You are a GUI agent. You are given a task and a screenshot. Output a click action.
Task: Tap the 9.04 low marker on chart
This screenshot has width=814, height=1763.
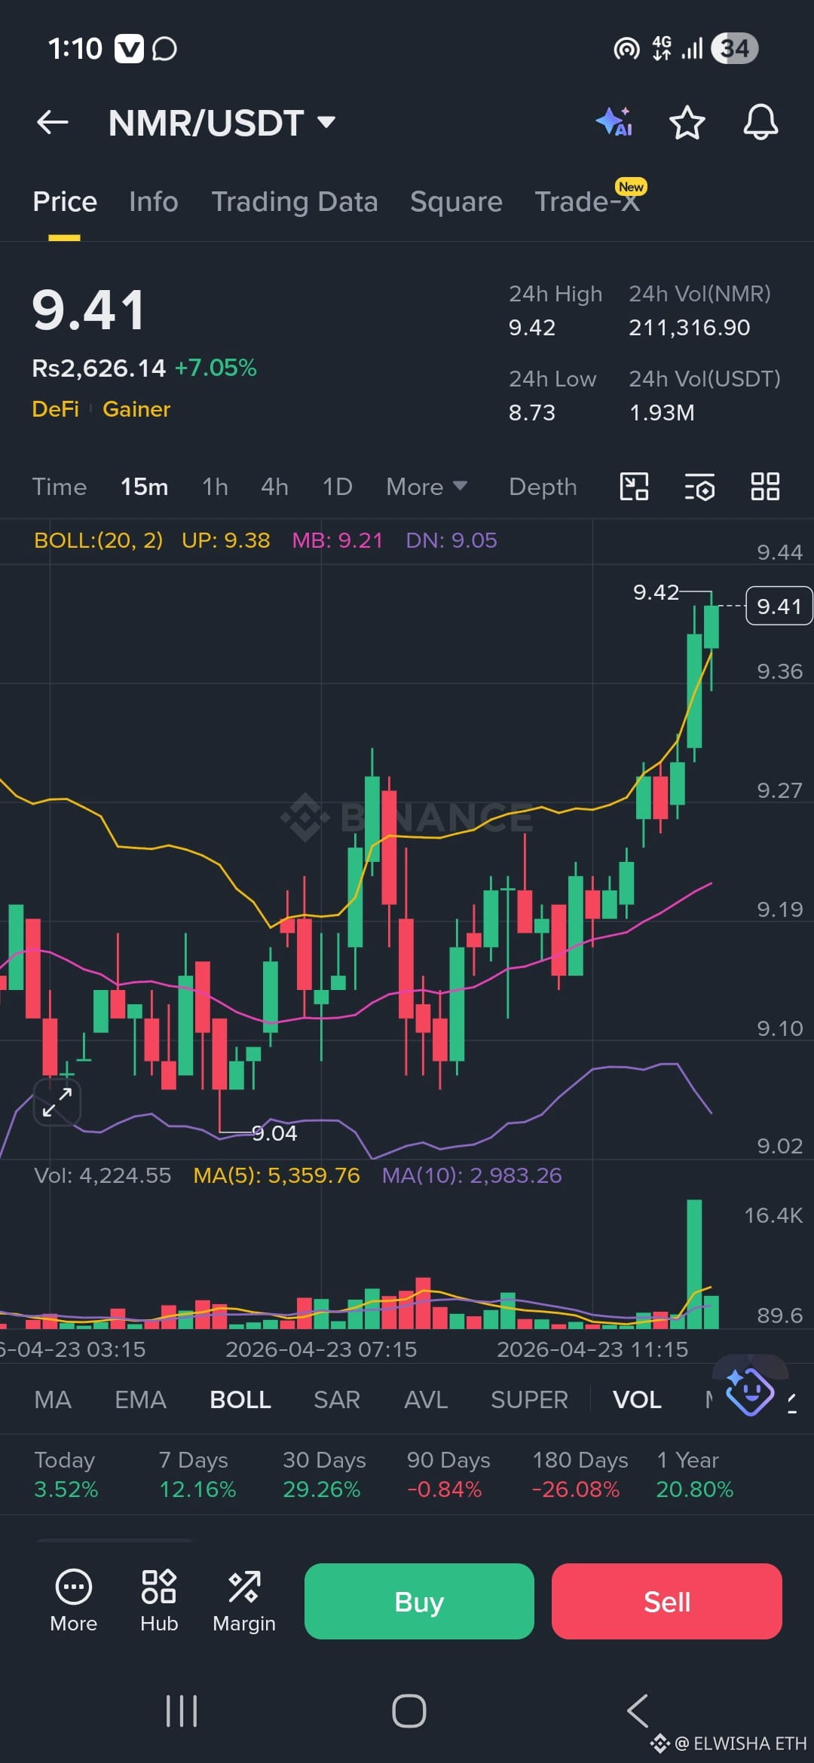pyautogui.click(x=274, y=1133)
